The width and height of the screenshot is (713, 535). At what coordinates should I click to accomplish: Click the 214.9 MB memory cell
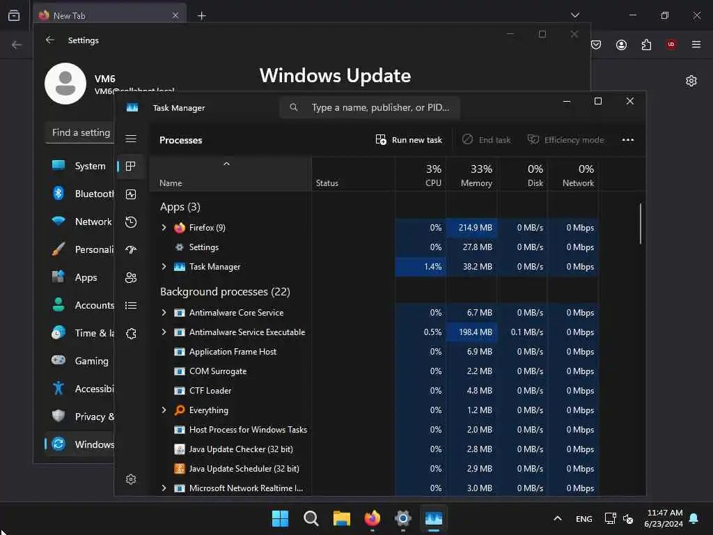pyautogui.click(x=471, y=228)
